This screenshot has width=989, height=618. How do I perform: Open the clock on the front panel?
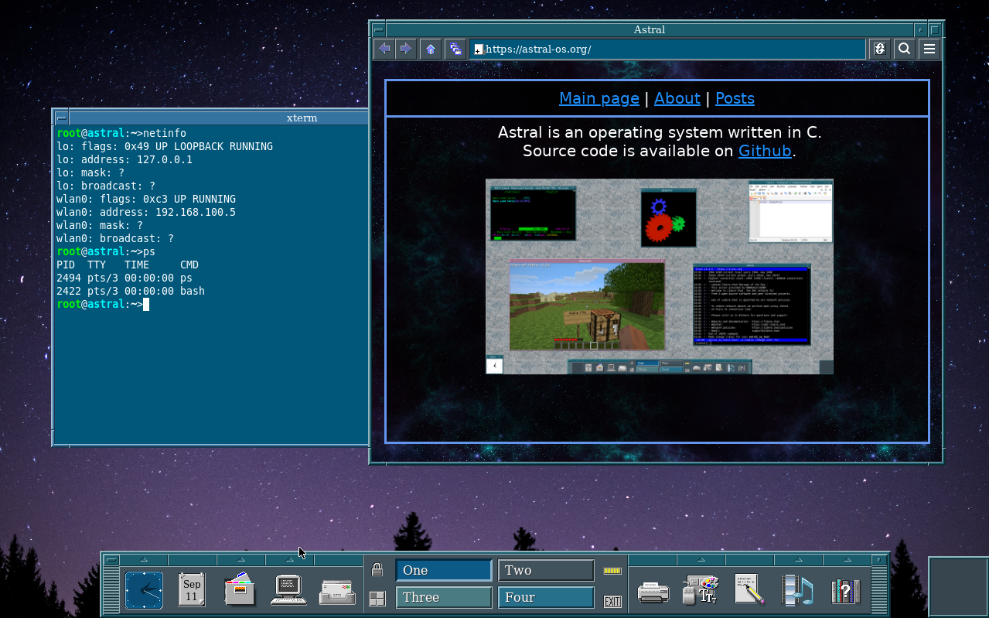(144, 591)
